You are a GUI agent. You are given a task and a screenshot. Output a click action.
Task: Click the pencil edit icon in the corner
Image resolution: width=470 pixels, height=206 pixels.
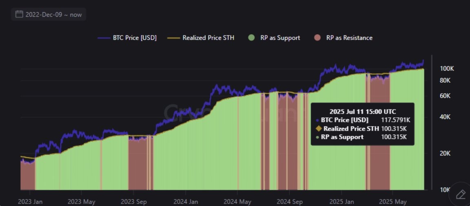(x=460, y=194)
